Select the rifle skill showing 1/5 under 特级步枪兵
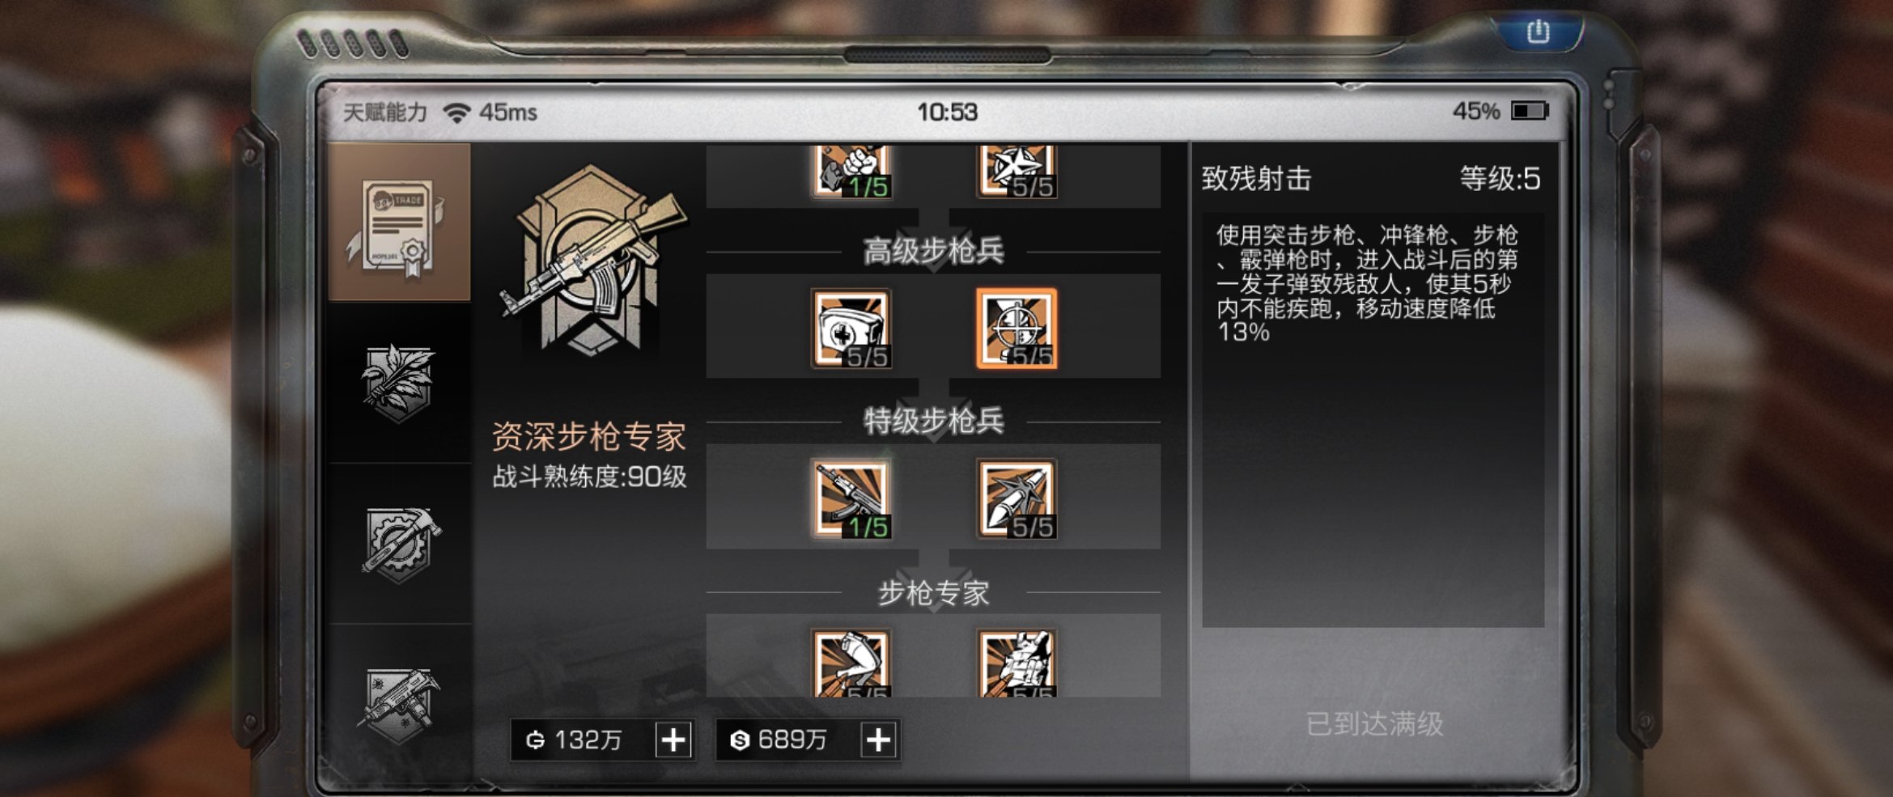This screenshot has width=1893, height=797. pos(851,499)
